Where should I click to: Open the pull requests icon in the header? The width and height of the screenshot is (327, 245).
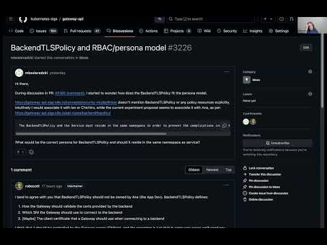[x=292, y=19]
